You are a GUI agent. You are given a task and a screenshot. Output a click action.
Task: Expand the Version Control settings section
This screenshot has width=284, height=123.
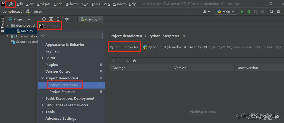[x=42, y=71]
